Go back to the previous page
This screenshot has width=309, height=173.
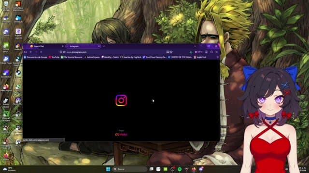[31, 52]
